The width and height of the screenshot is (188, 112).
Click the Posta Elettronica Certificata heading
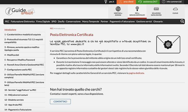[72, 35]
